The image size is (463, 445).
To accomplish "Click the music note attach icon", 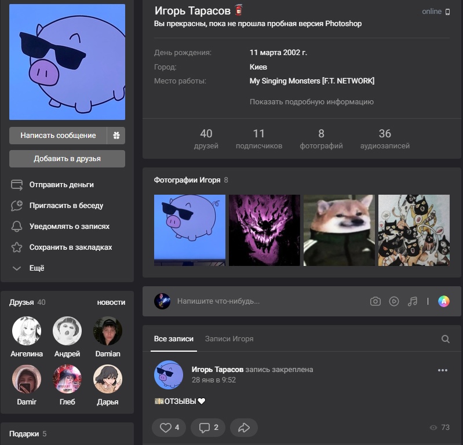I will point(413,301).
